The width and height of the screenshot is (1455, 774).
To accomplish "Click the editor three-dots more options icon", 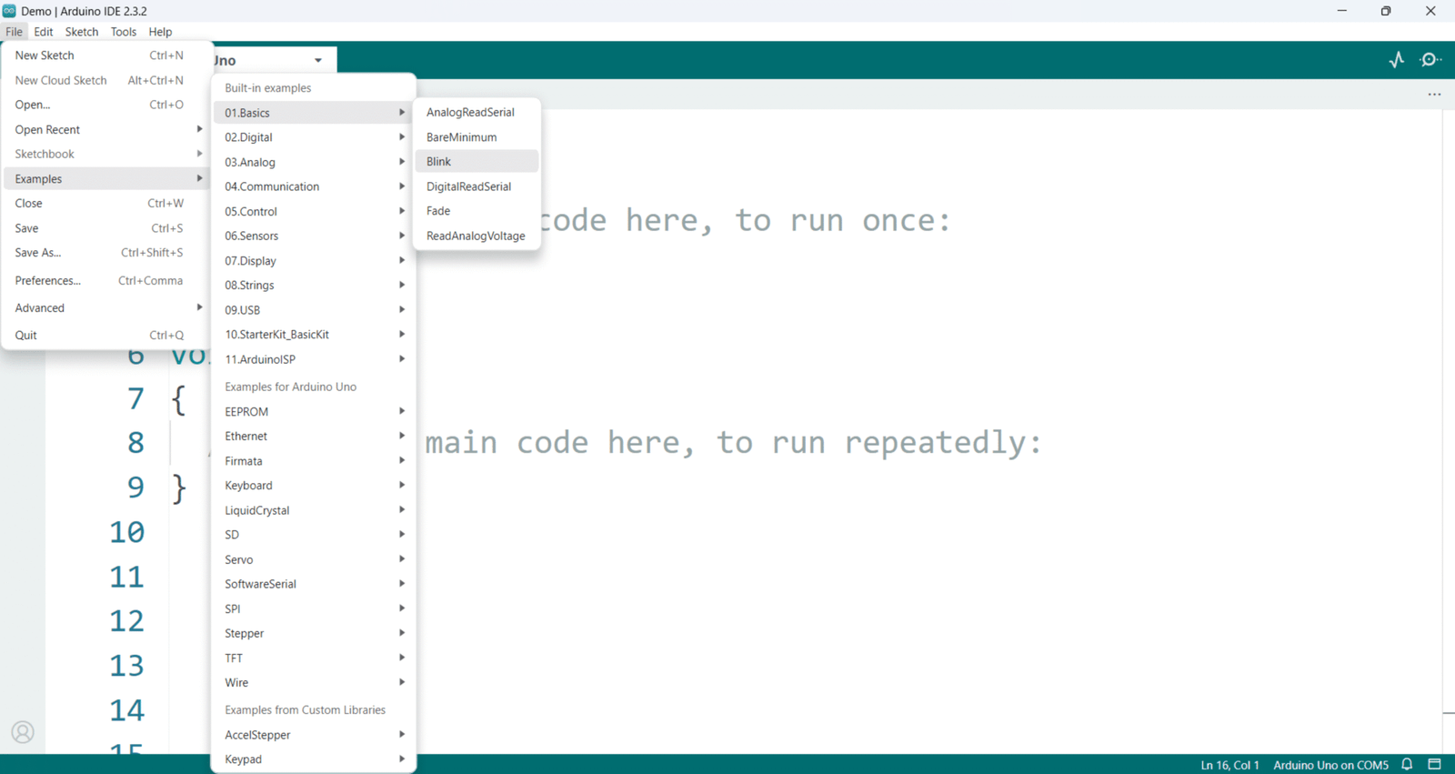I will click(x=1434, y=95).
